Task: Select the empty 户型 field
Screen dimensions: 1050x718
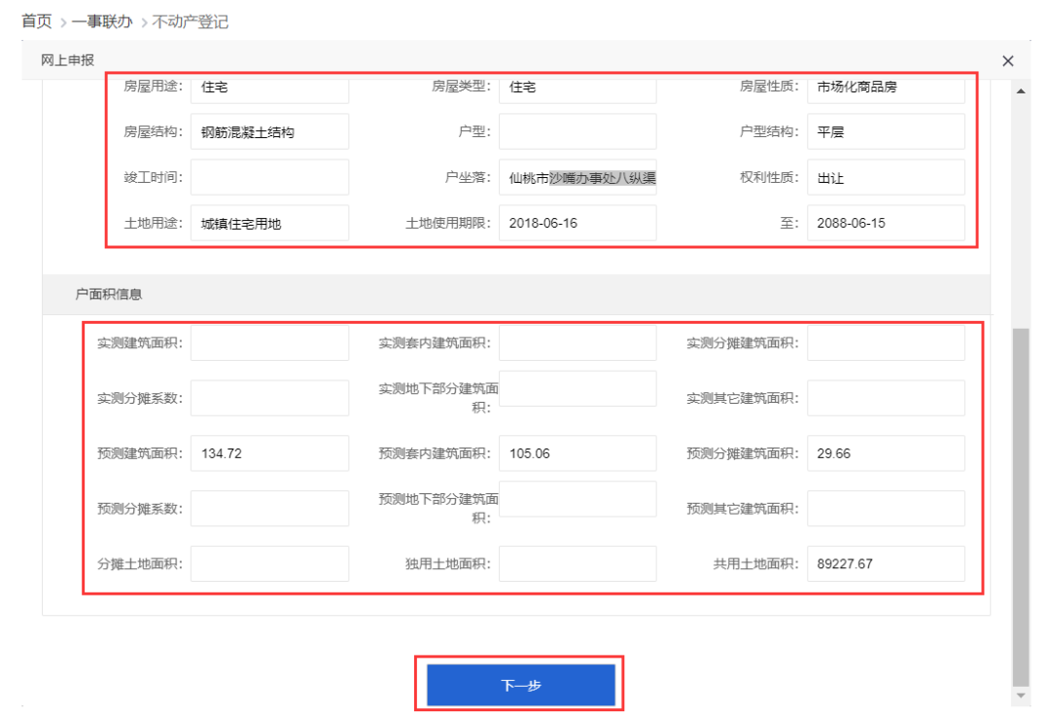Action: point(577,132)
